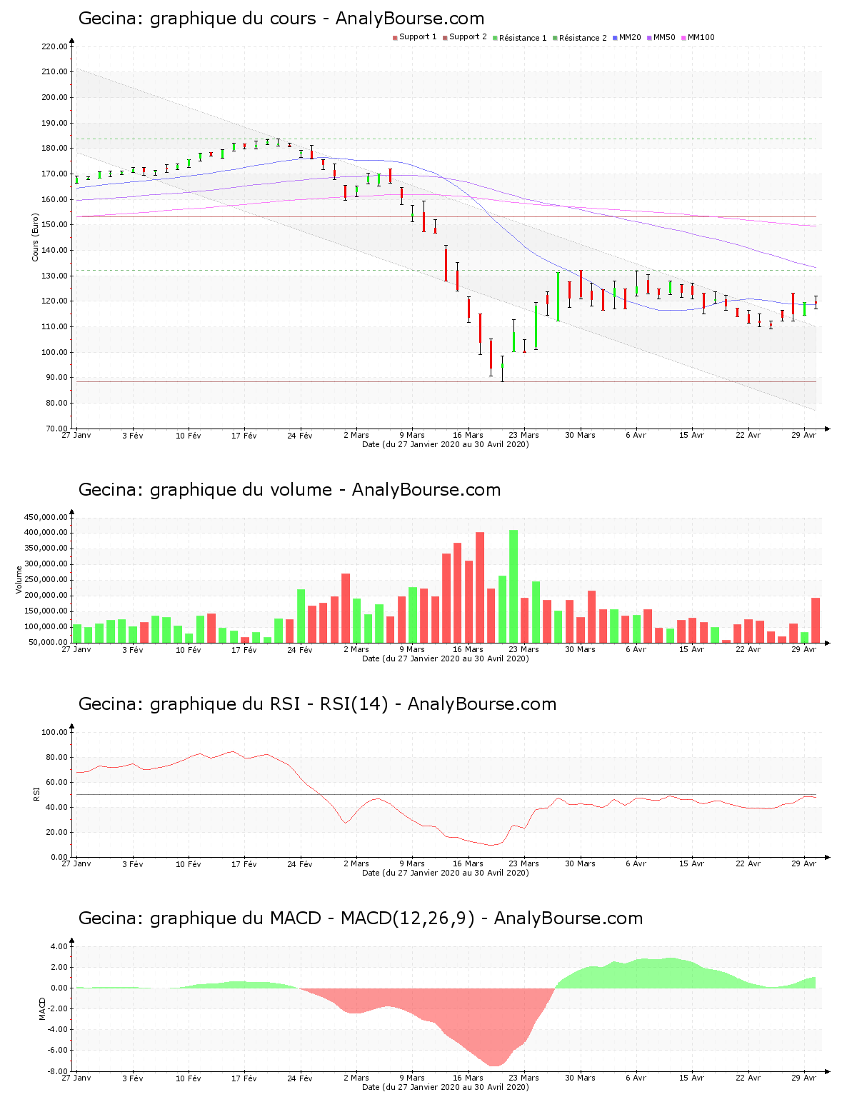Click the 180.00 price axis value
This screenshot has width=857, height=1107.
coord(54,149)
